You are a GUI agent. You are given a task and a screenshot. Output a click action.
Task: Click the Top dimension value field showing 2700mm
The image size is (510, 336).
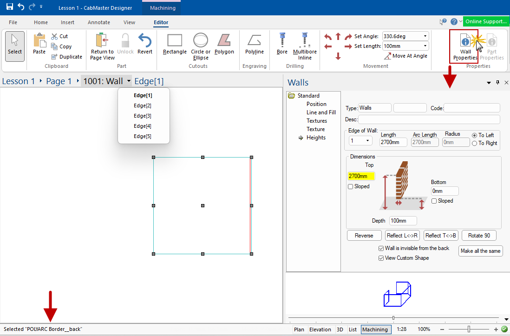(x=362, y=177)
